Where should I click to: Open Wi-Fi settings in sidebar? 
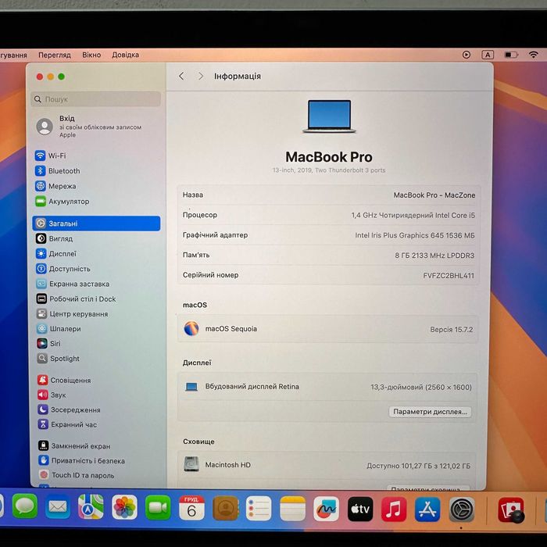coord(51,156)
